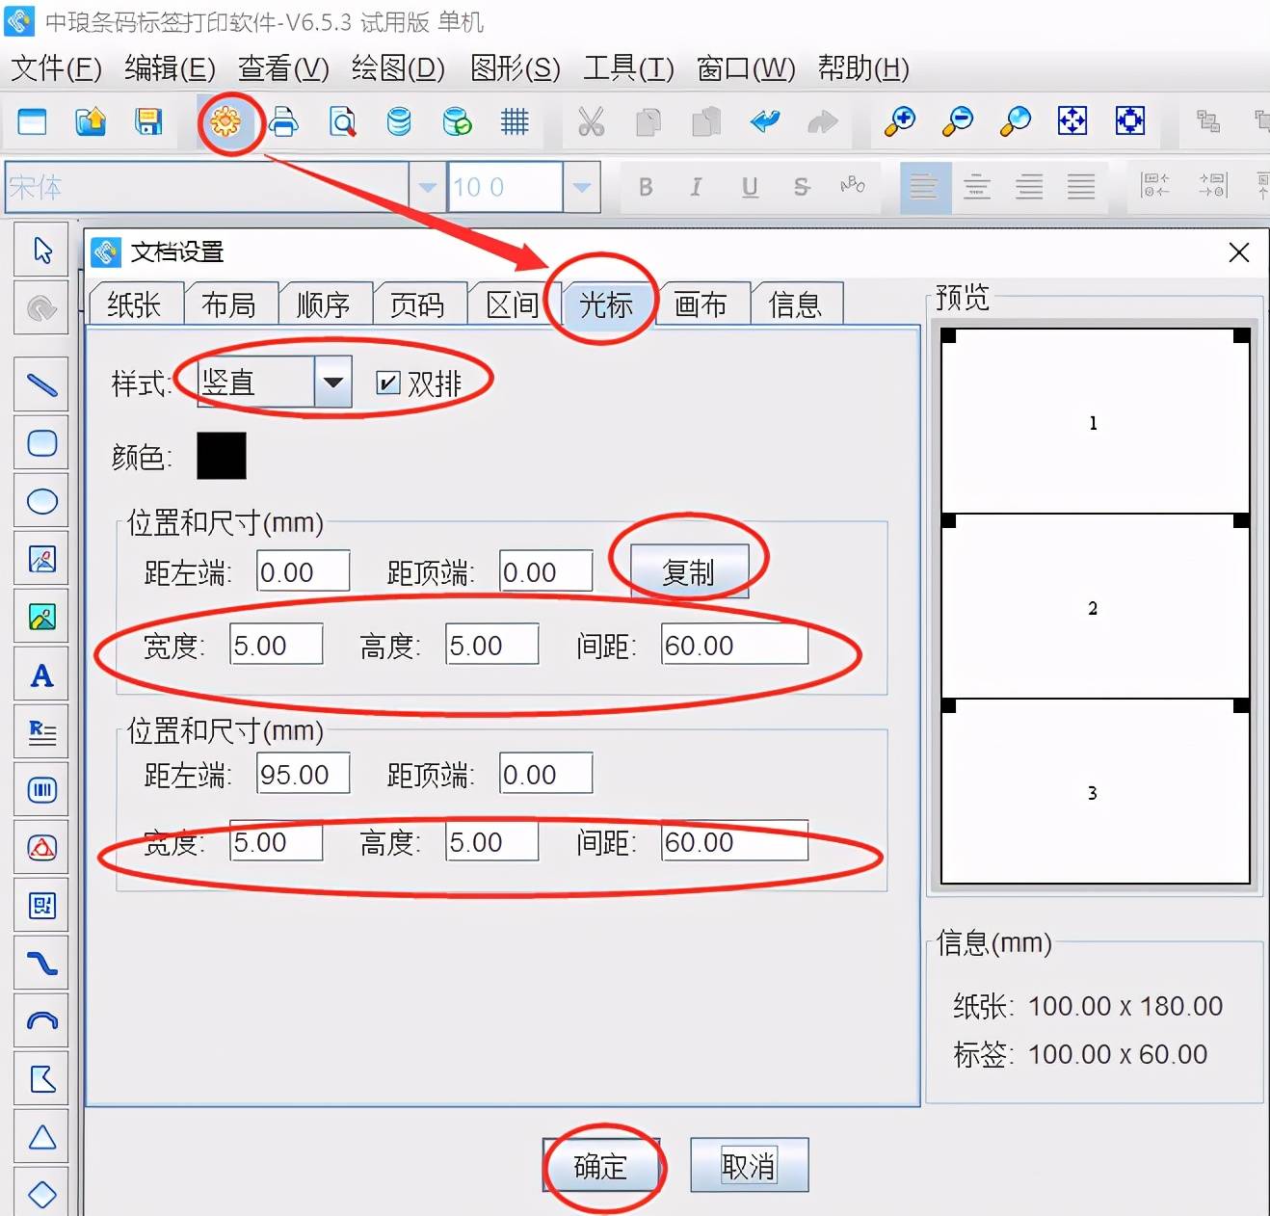Close the 文档设置 dialog
Screen dimensions: 1270x1216
[x=1239, y=252]
